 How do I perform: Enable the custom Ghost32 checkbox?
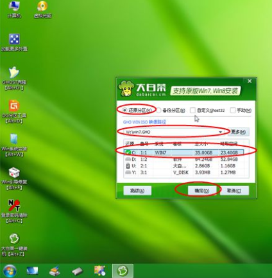click(x=192, y=110)
